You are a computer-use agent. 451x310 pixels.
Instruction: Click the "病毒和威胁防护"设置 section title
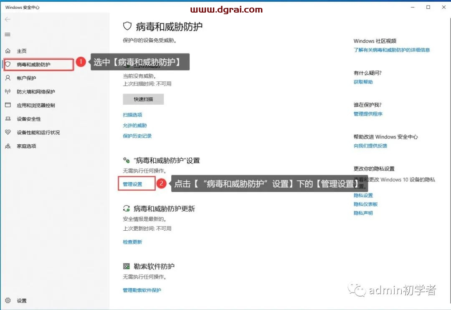pos(167,160)
